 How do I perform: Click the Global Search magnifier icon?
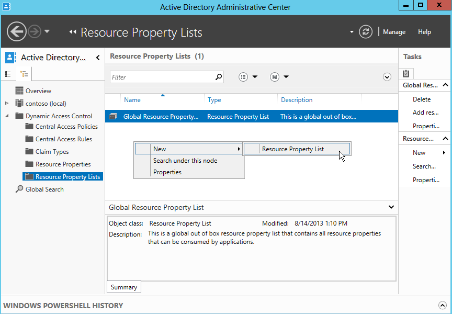tap(19, 189)
